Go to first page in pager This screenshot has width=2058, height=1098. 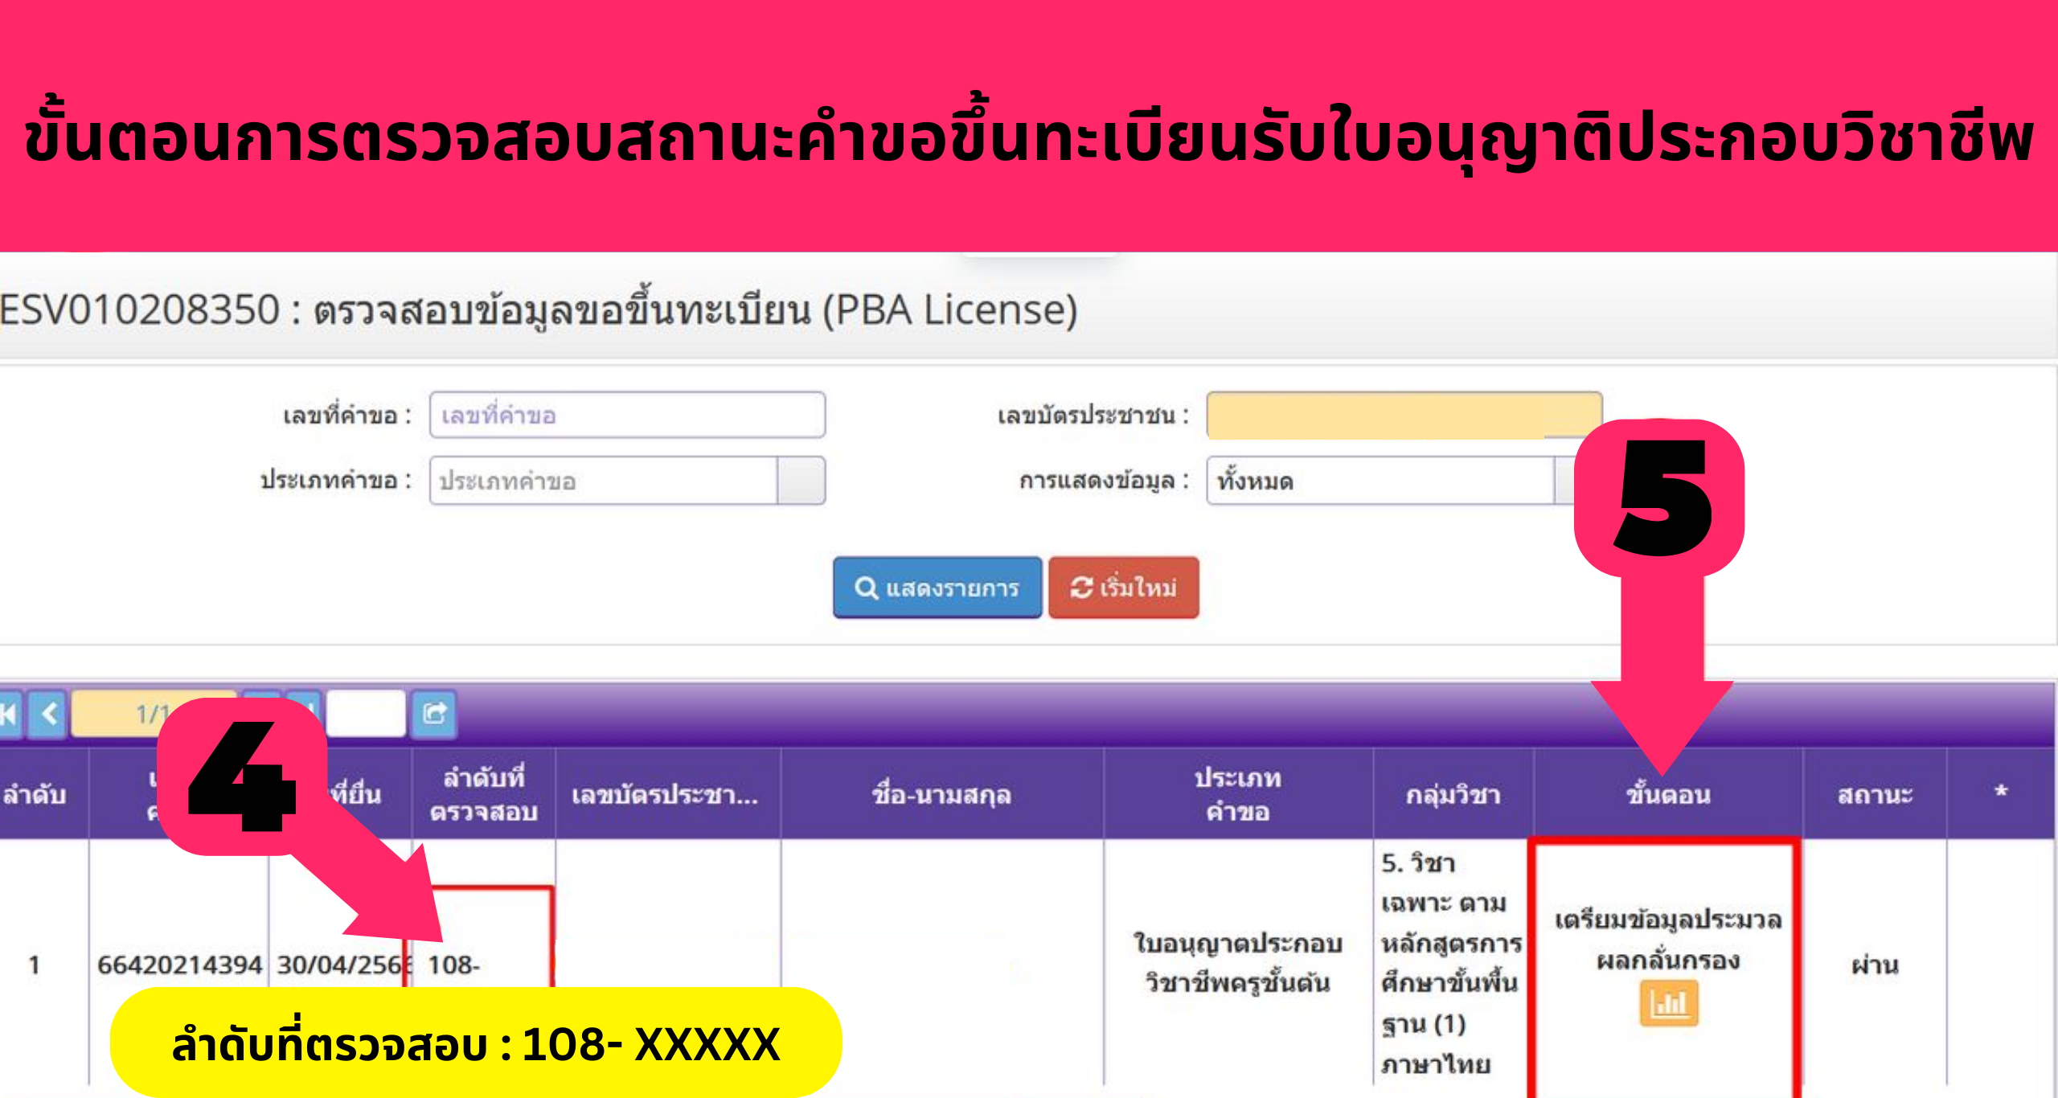coord(10,714)
